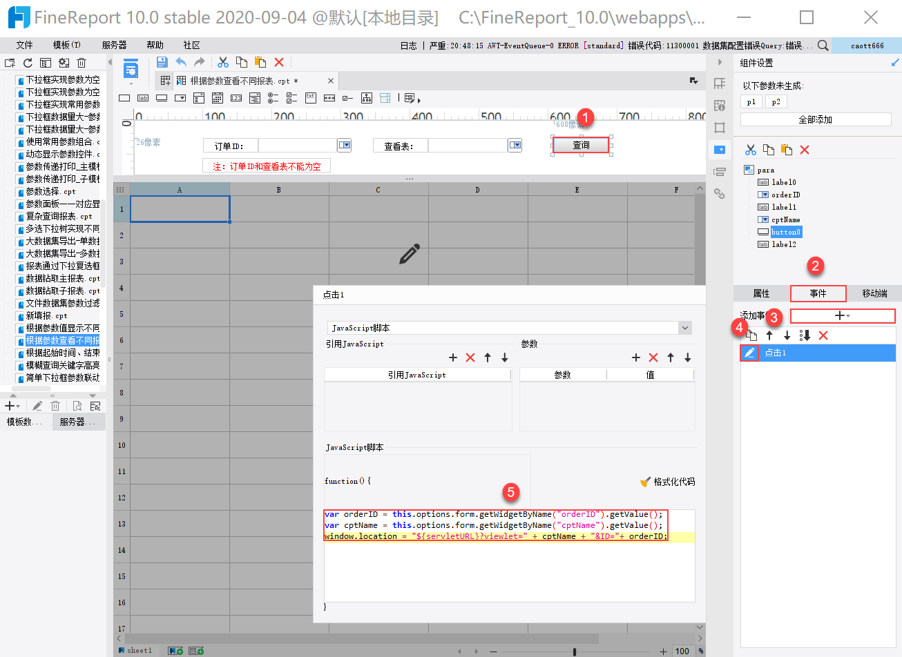Edit the 点击1 event with the pencil icon
902x657 pixels.
click(749, 353)
